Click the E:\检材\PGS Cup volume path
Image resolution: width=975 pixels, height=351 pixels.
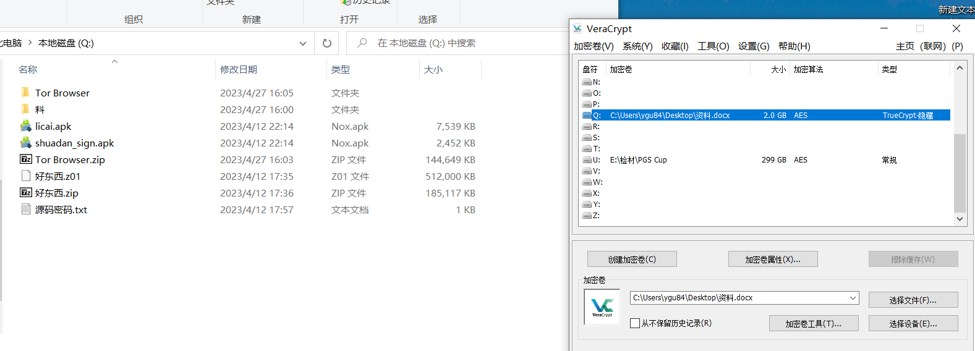pyautogui.click(x=639, y=160)
